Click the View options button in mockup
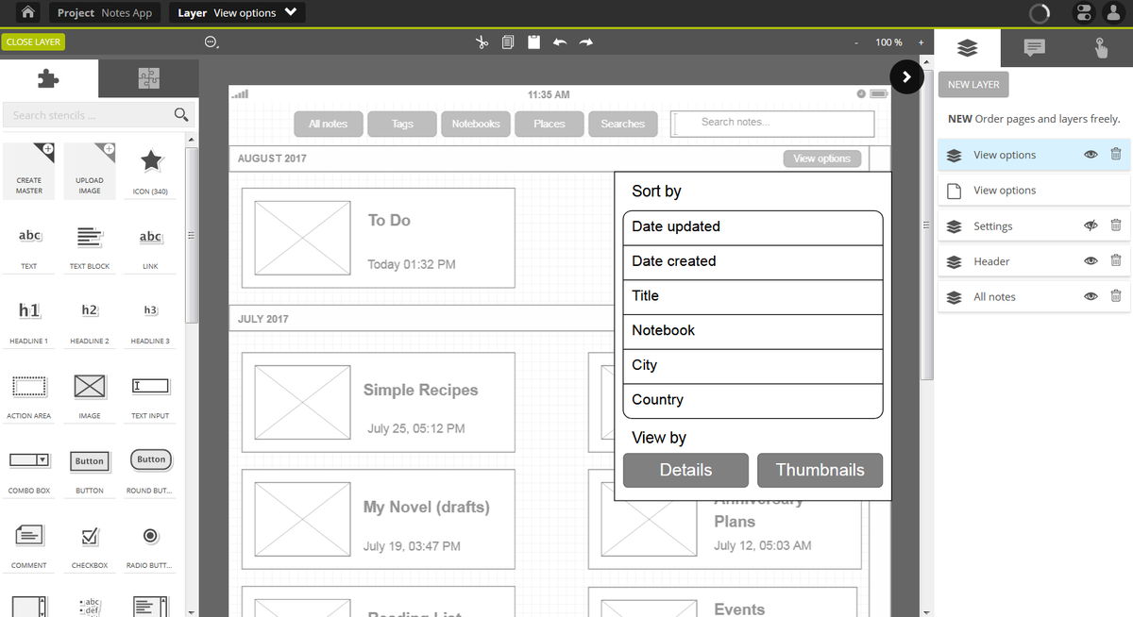Screen dimensions: 1133x617 click(822, 158)
